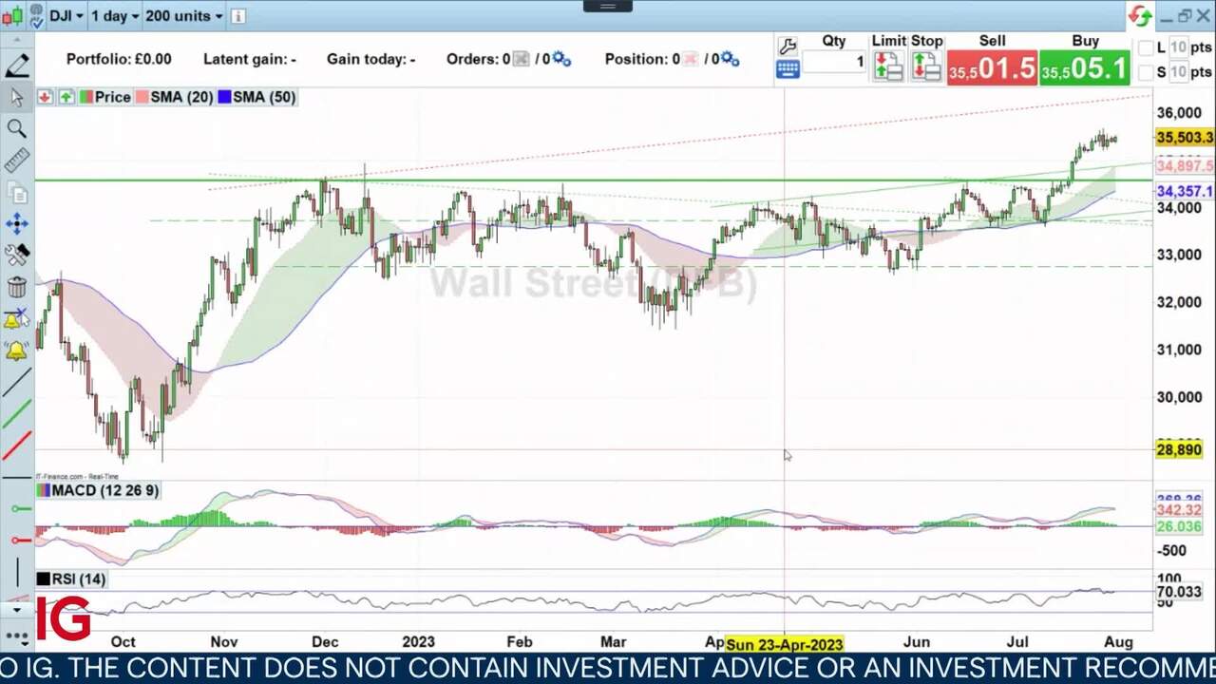Click the indicator settings icon beside DJI
Image resolution: width=1216 pixels, height=684 pixels.
pos(36,16)
